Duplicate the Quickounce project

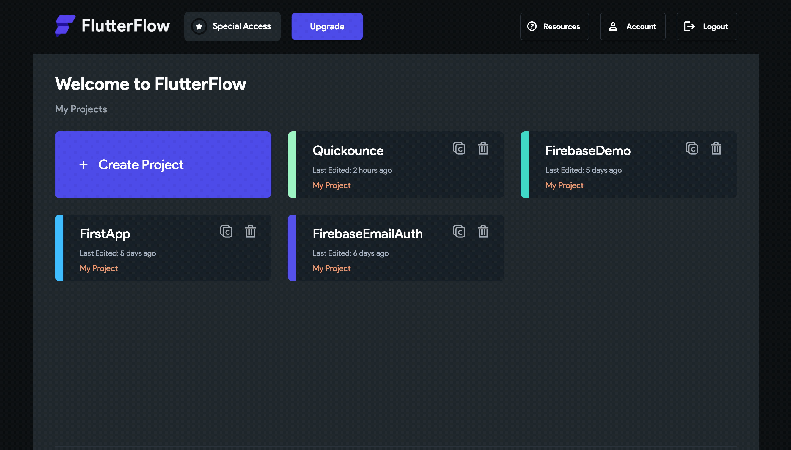point(459,149)
